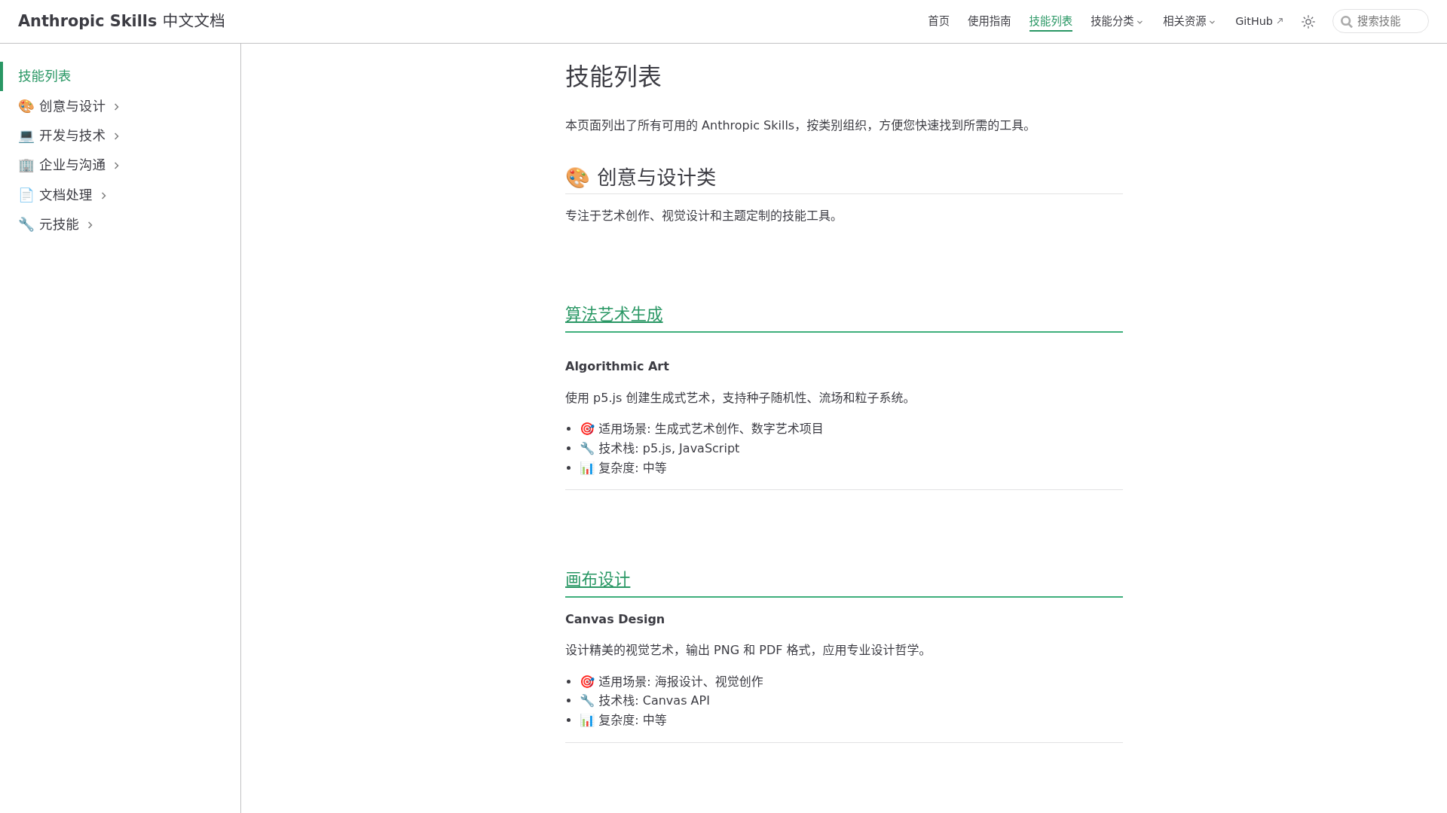Click the 开发与技术 laptop icon
Image resolution: width=1447 pixels, height=813 pixels.
26,135
